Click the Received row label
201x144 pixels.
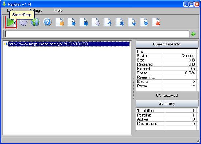pyautogui.click(x=145, y=64)
